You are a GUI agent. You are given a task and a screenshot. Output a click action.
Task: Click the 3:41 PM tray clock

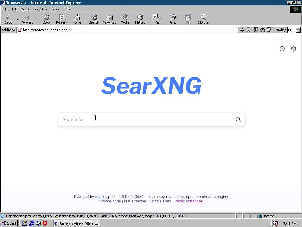point(290,223)
